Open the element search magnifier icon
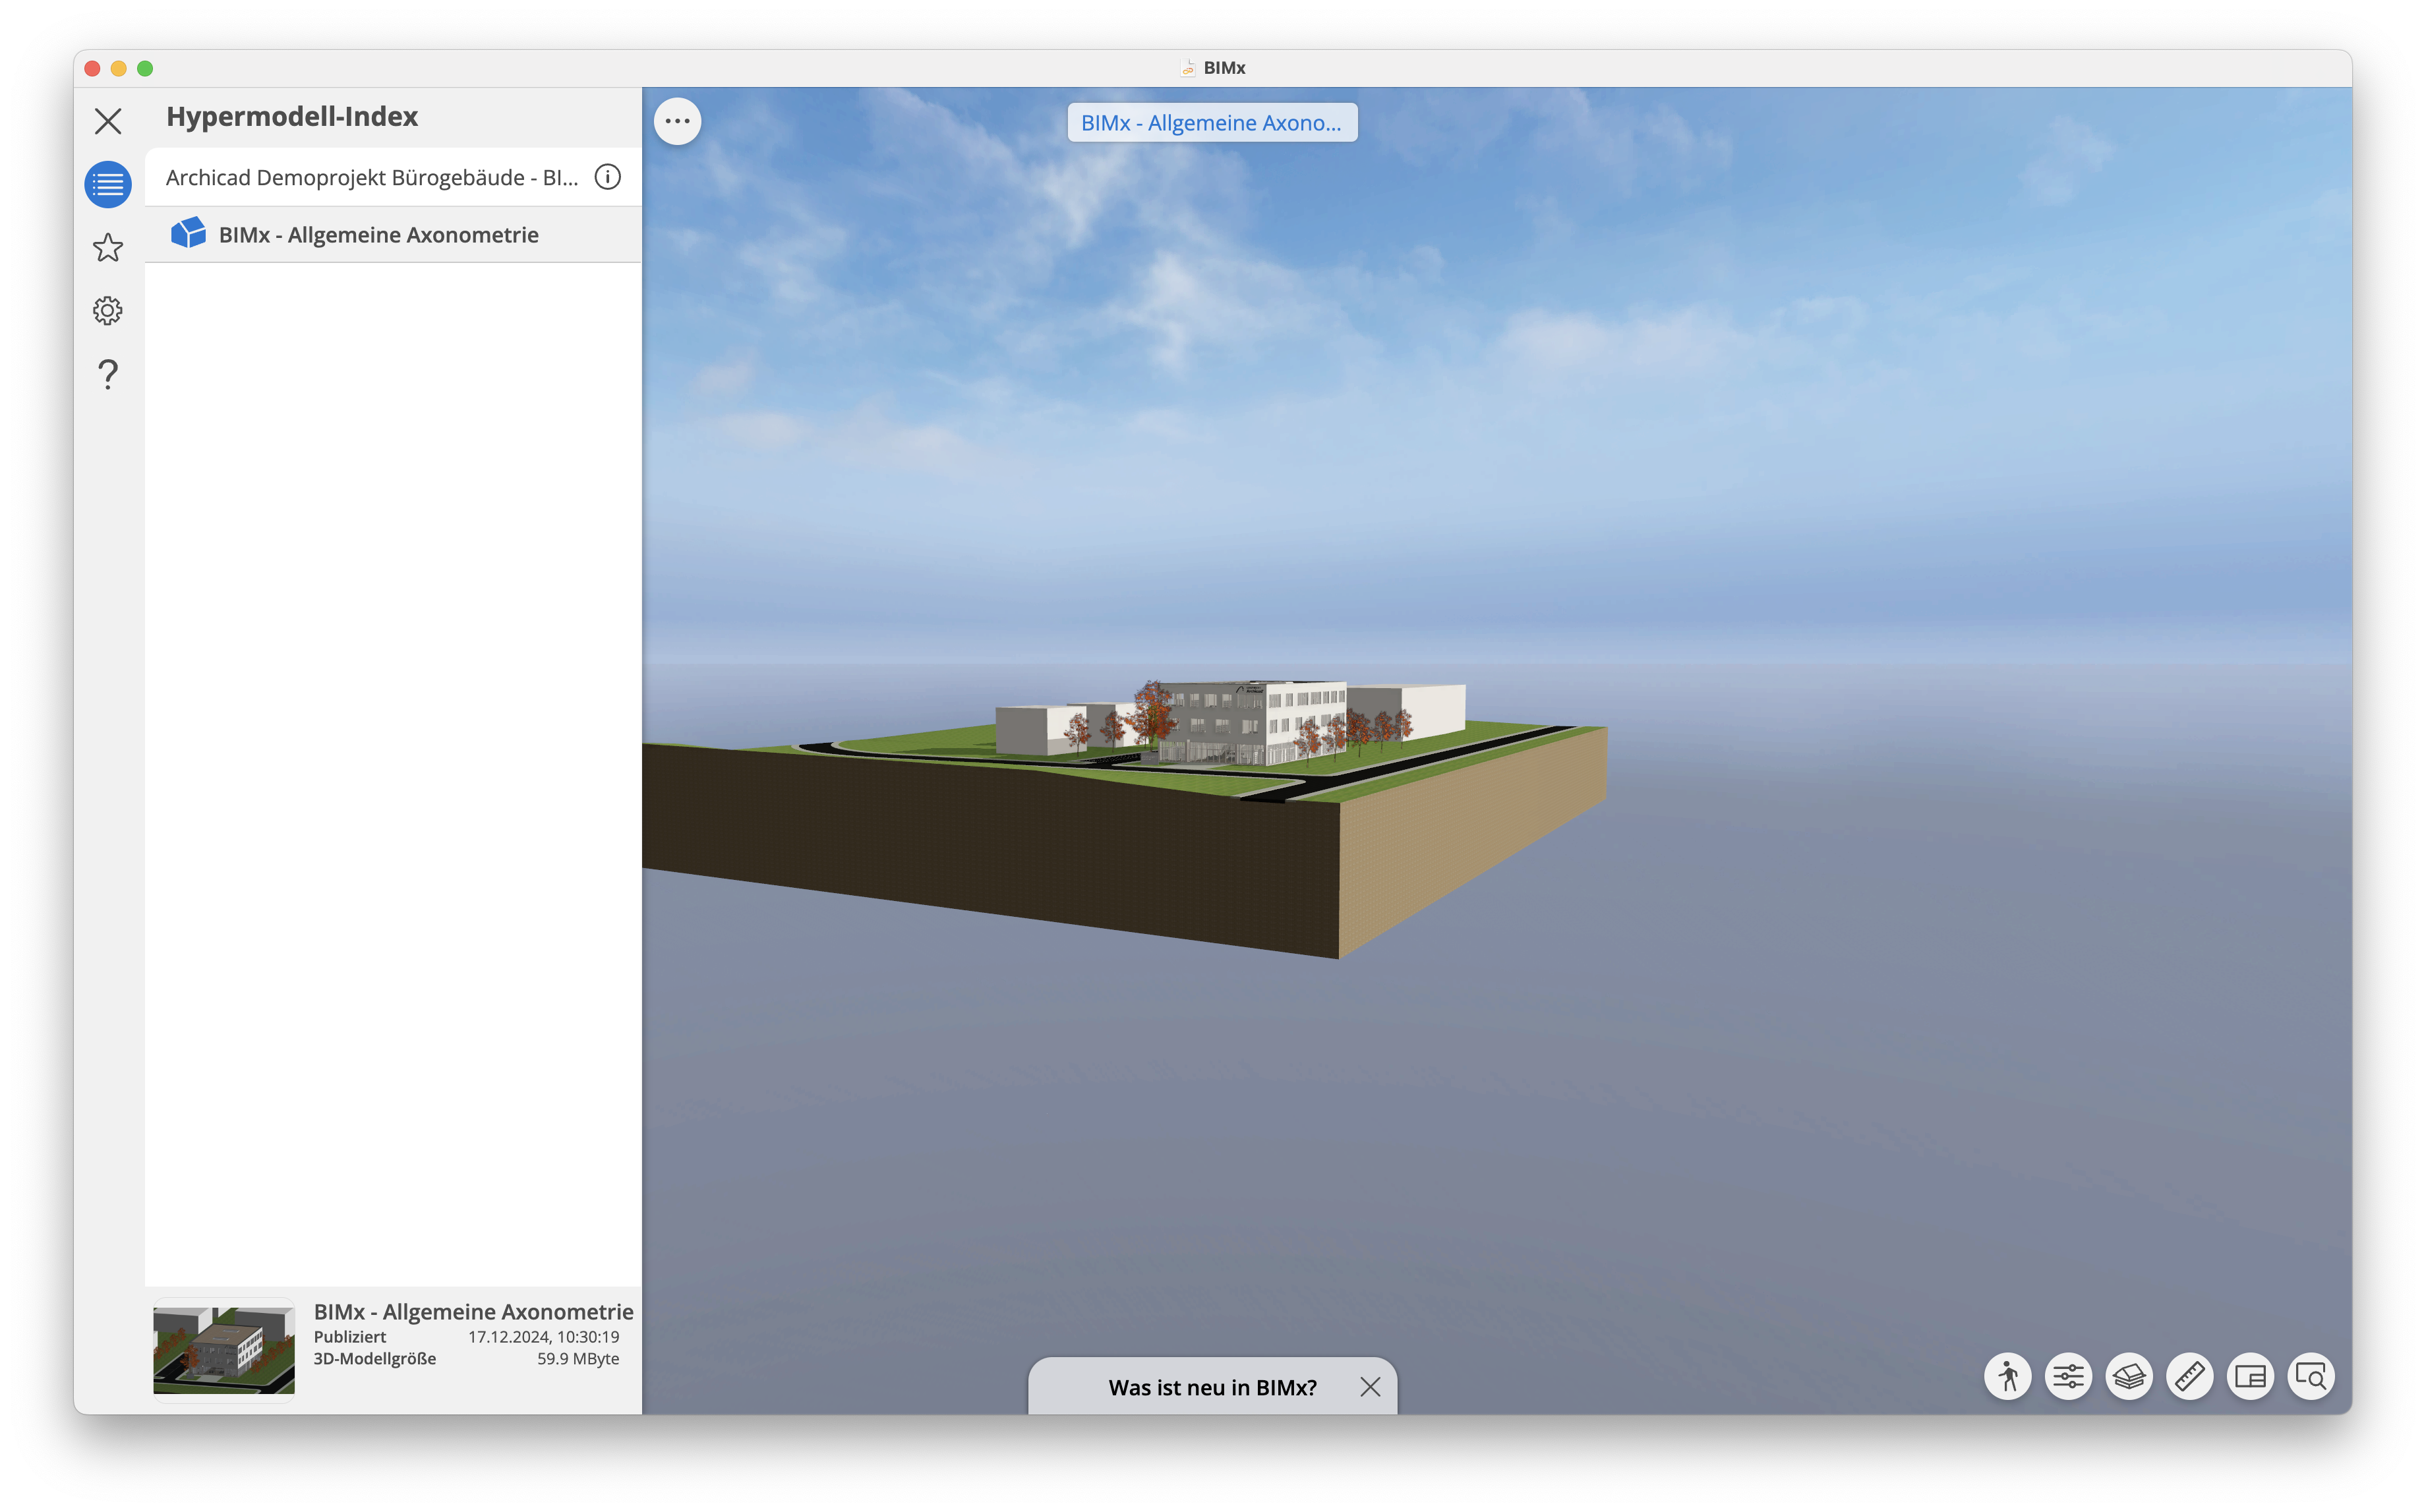 coord(2311,1376)
